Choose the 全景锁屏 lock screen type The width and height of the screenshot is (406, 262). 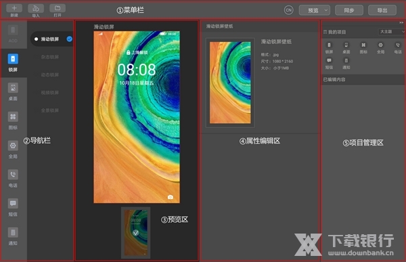point(49,110)
